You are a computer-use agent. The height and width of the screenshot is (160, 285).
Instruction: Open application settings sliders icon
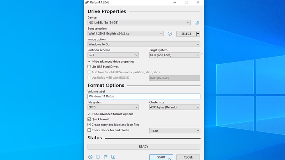(105, 157)
